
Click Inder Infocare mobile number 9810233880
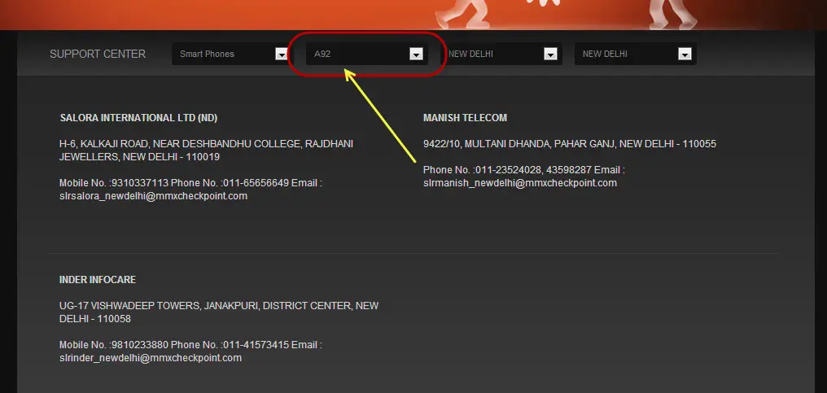pos(140,345)
